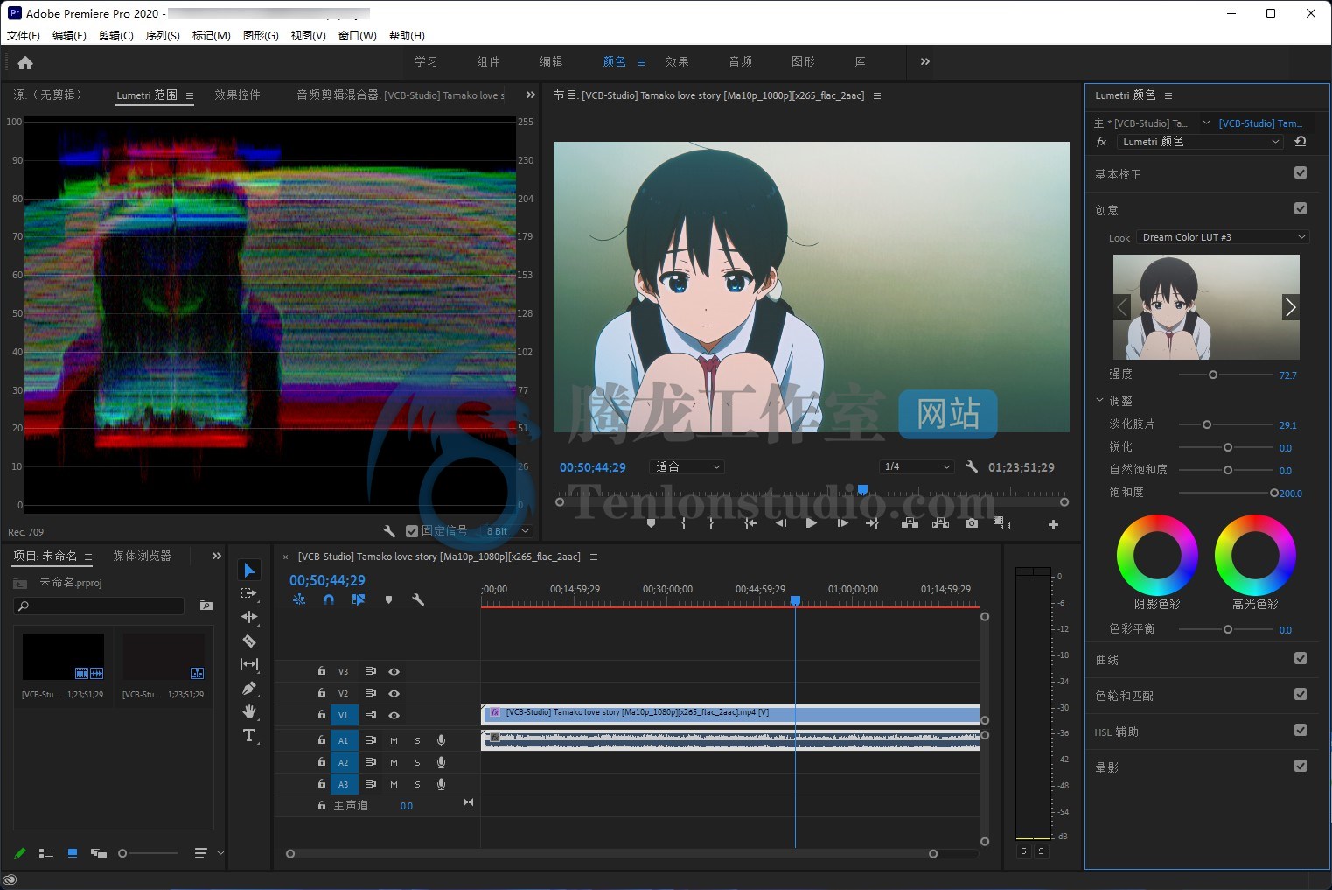Screen dimensions: 1332x890
Task: Show more workspaces overflow arrows
Action: pos(925,61)
